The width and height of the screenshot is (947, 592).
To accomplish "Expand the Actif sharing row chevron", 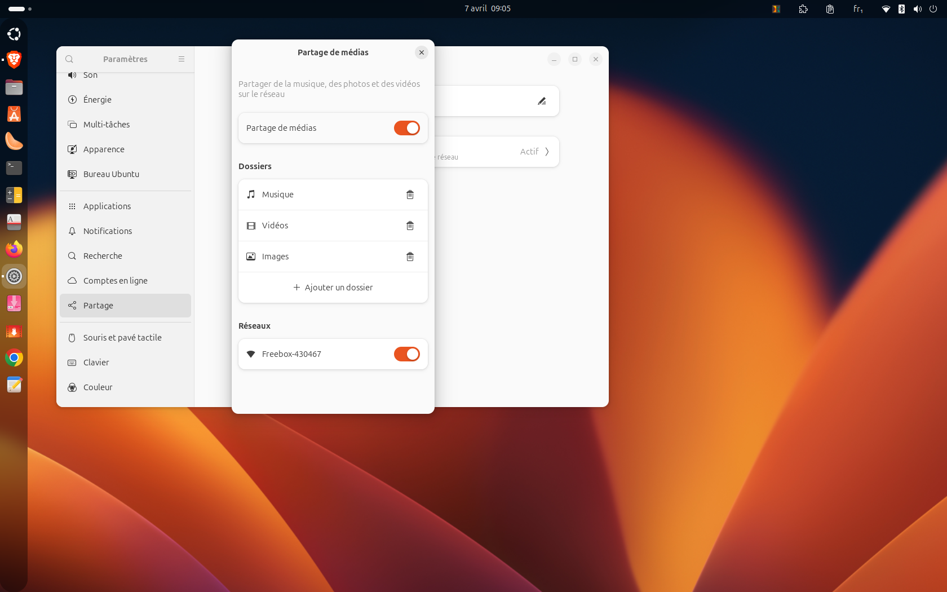I will click(547, 152).
